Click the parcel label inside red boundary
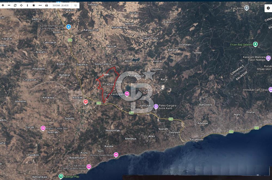The height and width of the screenshot is (180, 272). (x=106, y=75)
